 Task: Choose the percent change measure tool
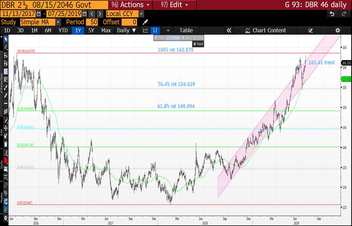[x=6, y=55]
